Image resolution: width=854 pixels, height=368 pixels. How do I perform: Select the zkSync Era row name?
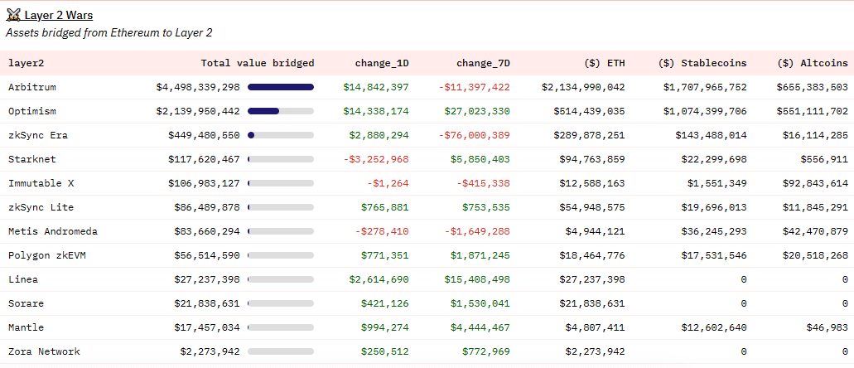38,135
